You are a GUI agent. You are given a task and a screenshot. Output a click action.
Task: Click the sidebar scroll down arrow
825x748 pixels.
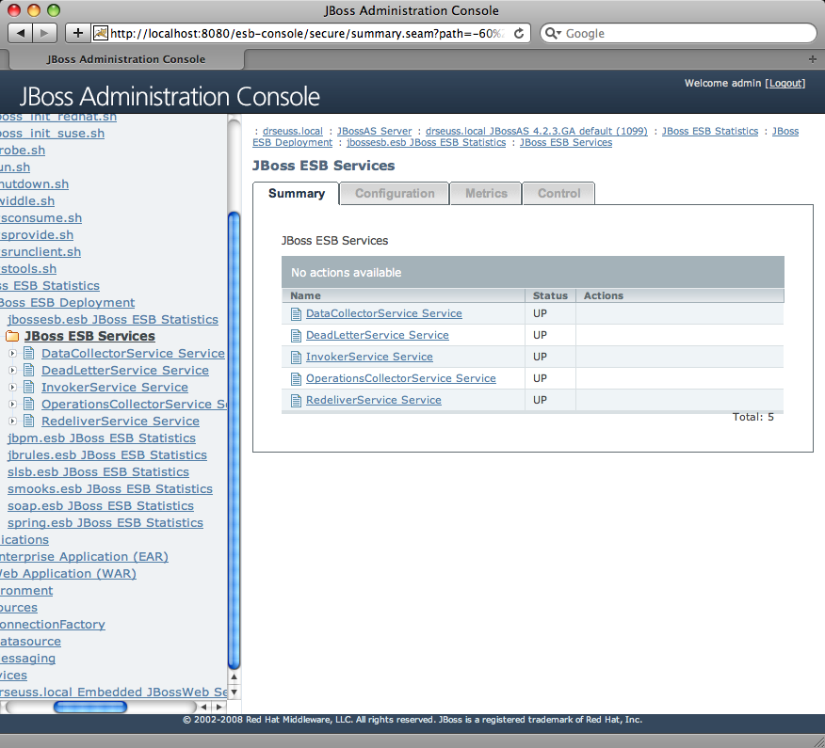pos(235,692)
